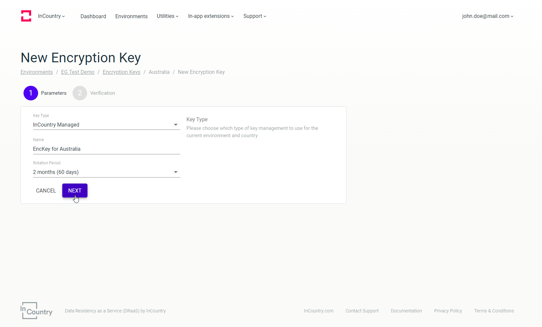Open the john.doe@mail.com account menu
Viewport: 542px width, 327px height.
(487, 16)
